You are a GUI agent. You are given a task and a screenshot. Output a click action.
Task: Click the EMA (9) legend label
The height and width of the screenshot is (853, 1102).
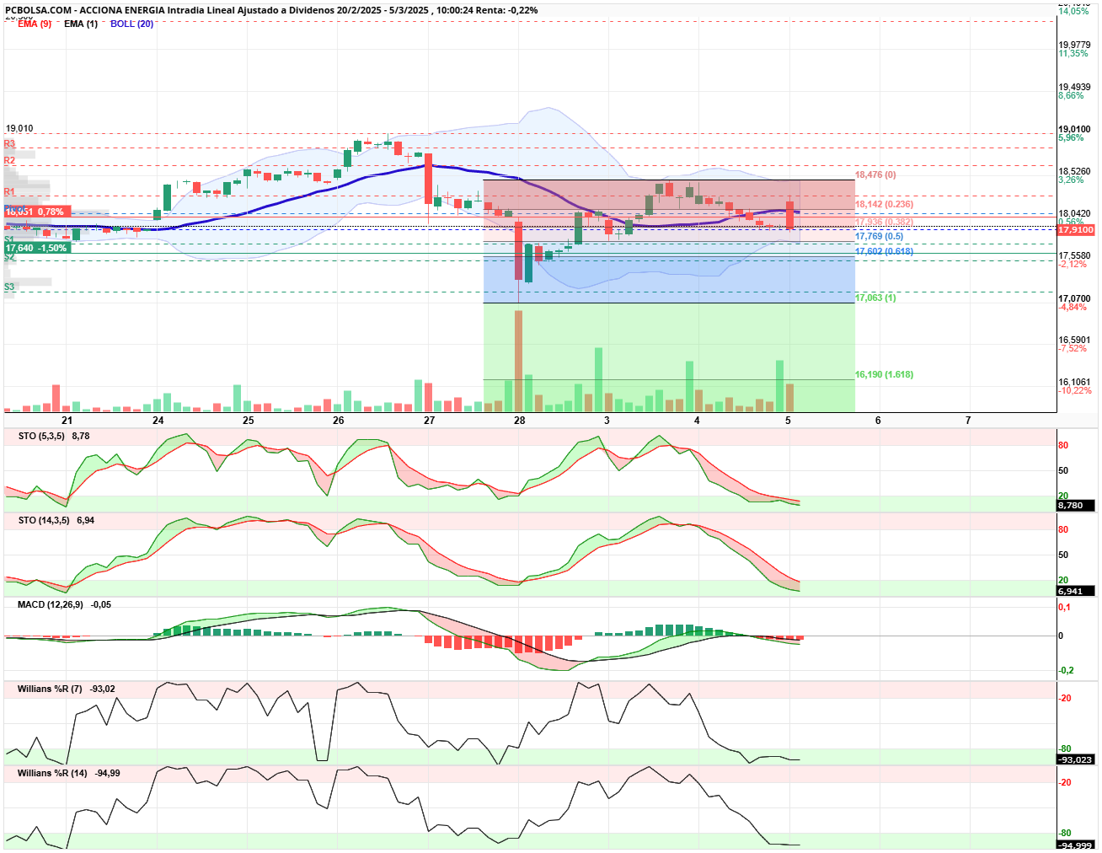pos(35,24)
